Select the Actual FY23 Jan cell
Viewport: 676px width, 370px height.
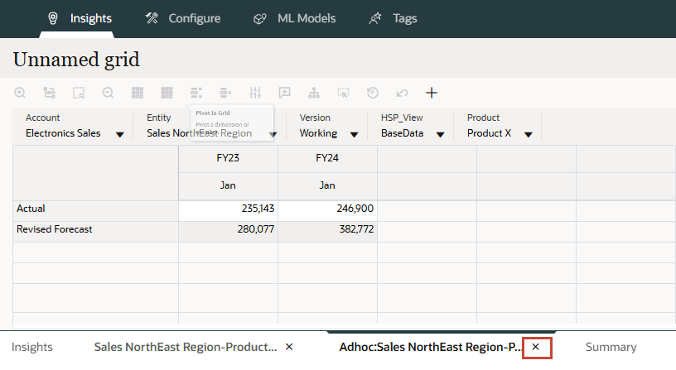click(x=228, y=209)
